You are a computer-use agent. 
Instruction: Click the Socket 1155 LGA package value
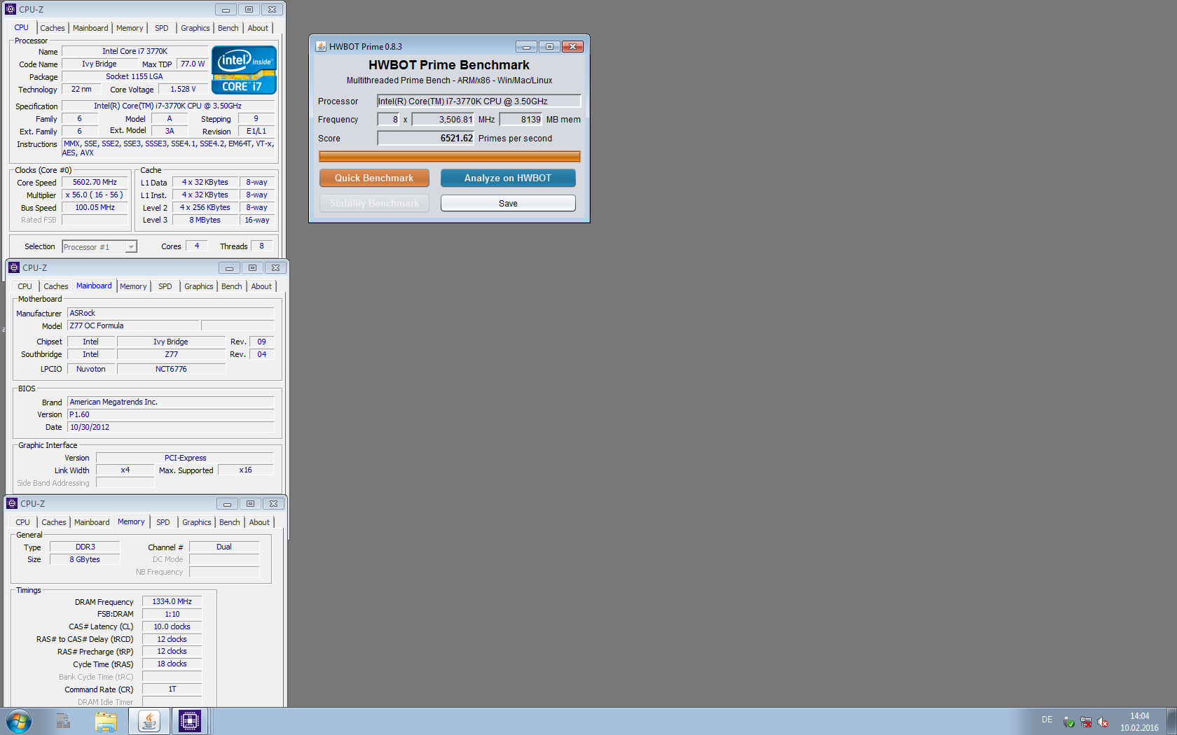[x=135, y=76]
